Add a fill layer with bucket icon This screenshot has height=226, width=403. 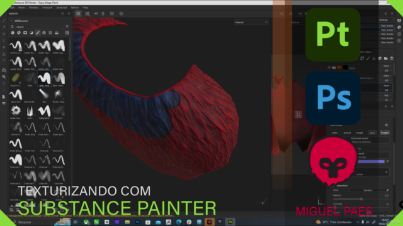click(x=374, y=58)
